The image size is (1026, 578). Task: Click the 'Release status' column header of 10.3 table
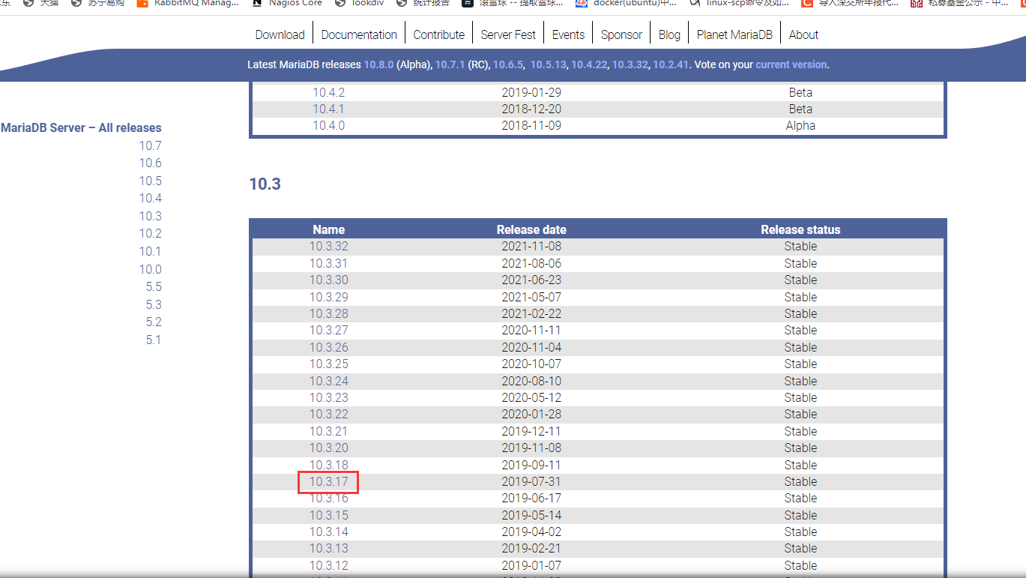tap(800, 229)
